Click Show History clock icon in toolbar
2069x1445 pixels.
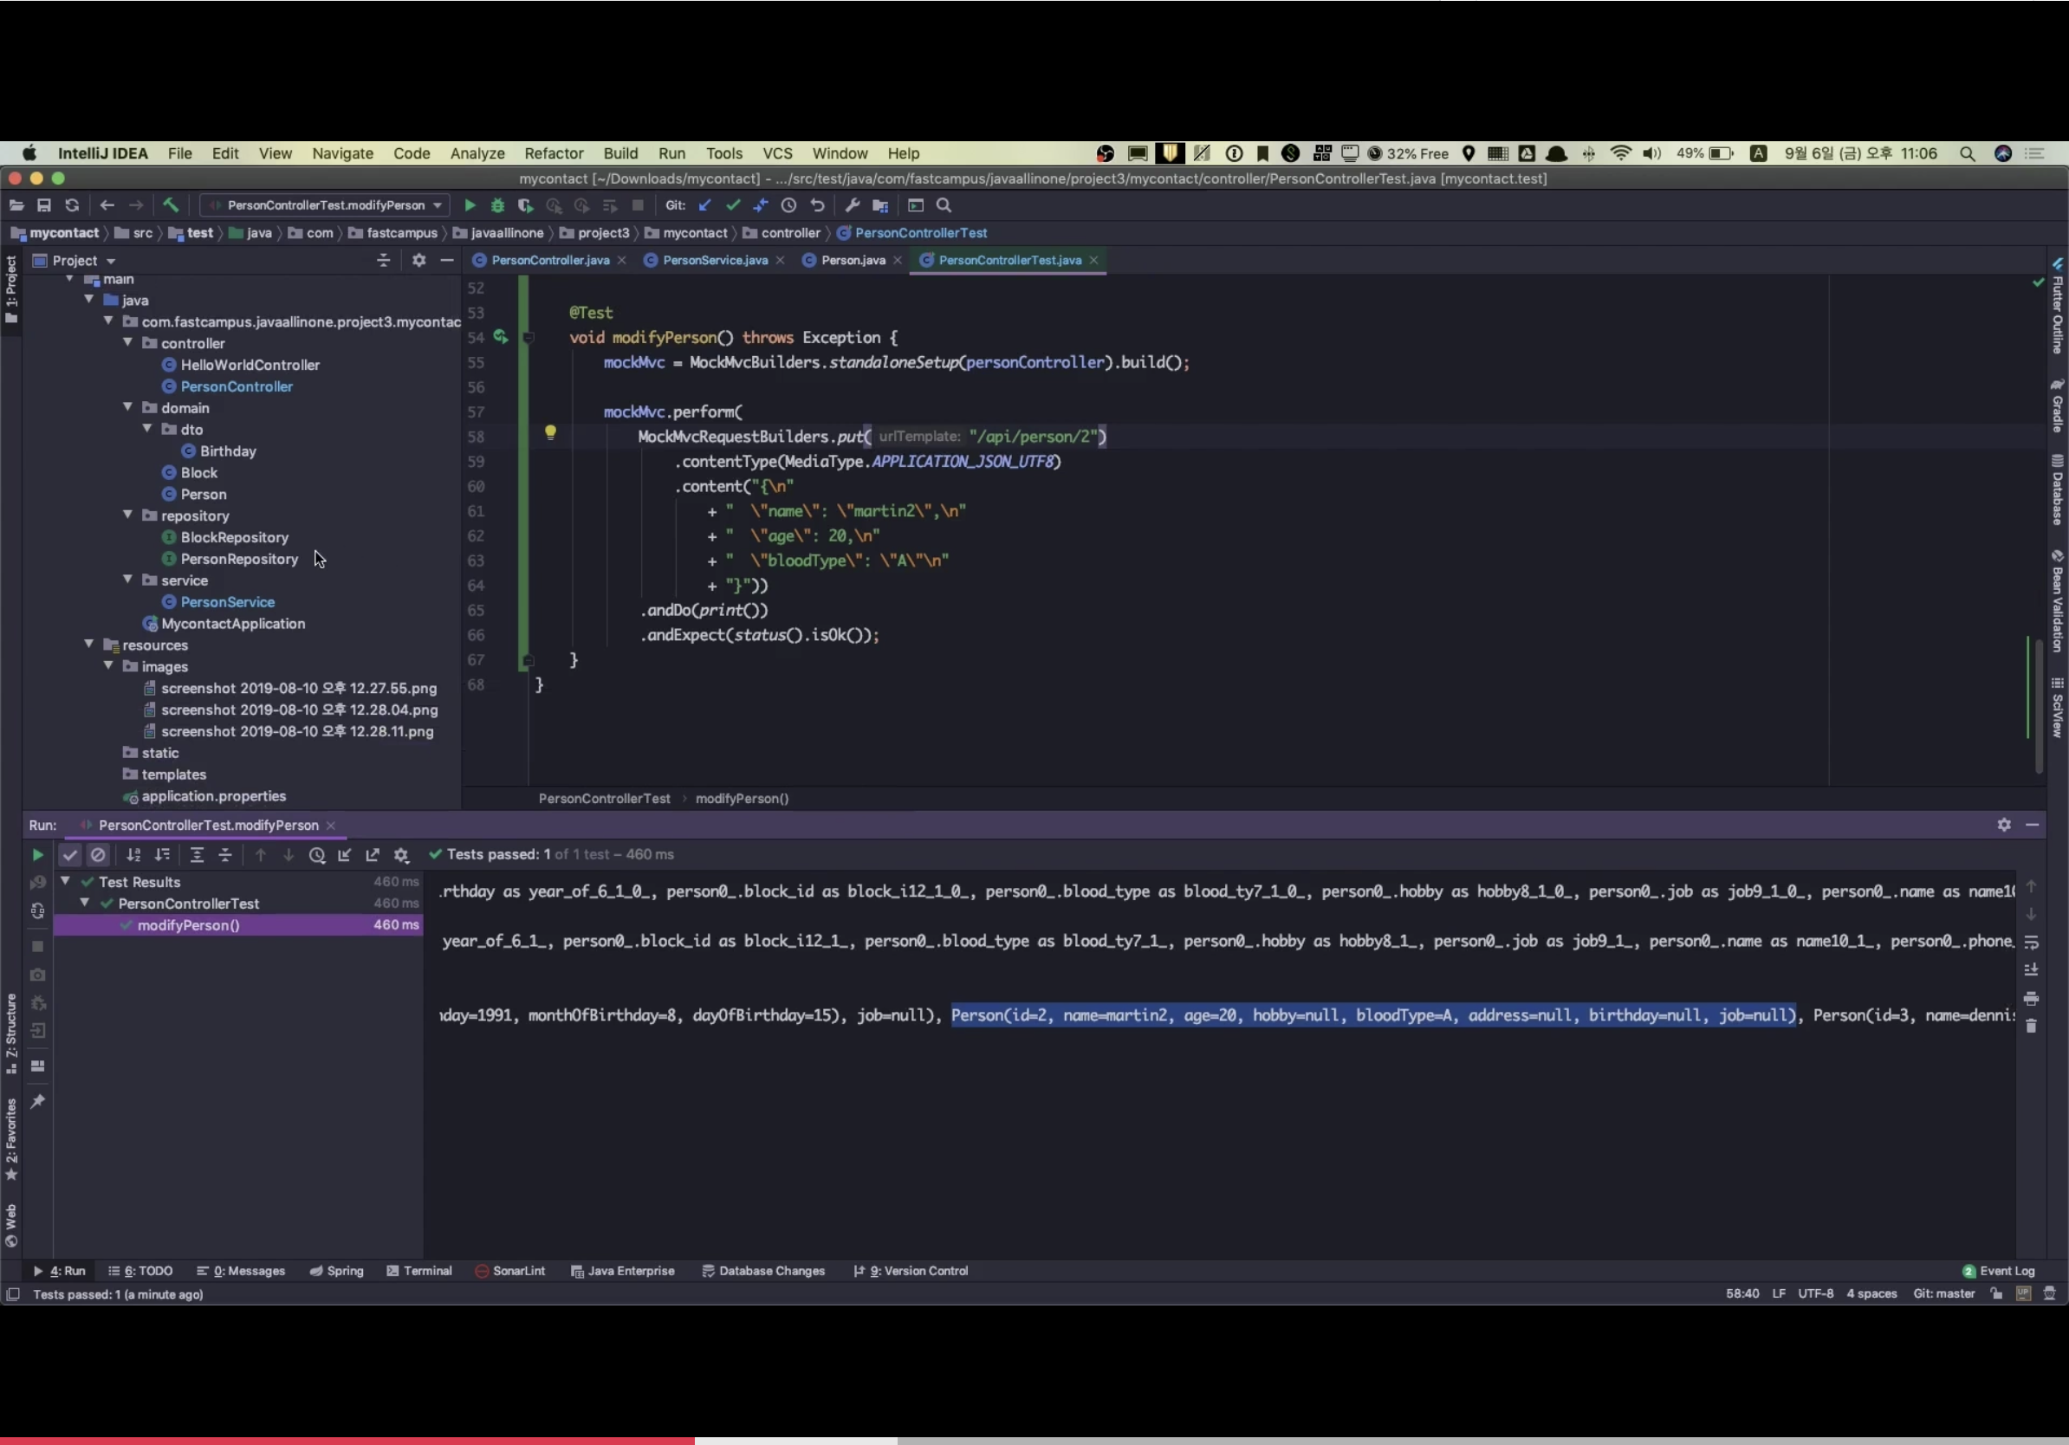click(x=788, y=205)
